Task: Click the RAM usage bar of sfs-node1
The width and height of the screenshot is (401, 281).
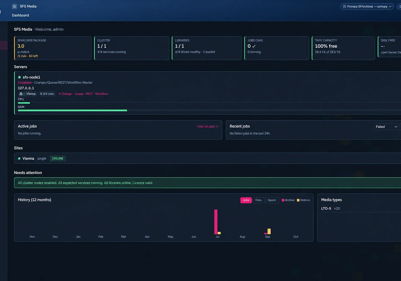Action: 209,110
